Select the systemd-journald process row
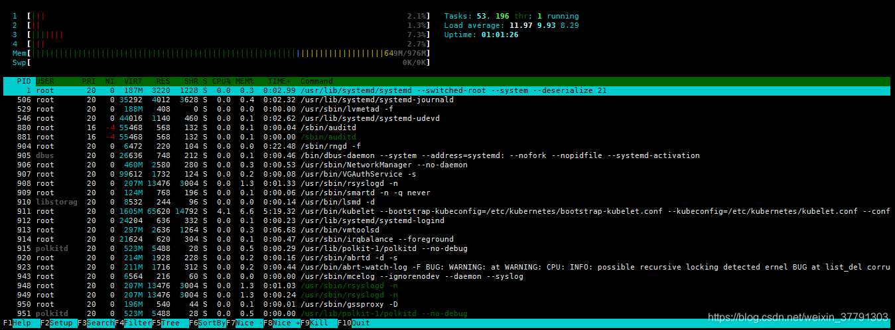 tap(447, 100)
